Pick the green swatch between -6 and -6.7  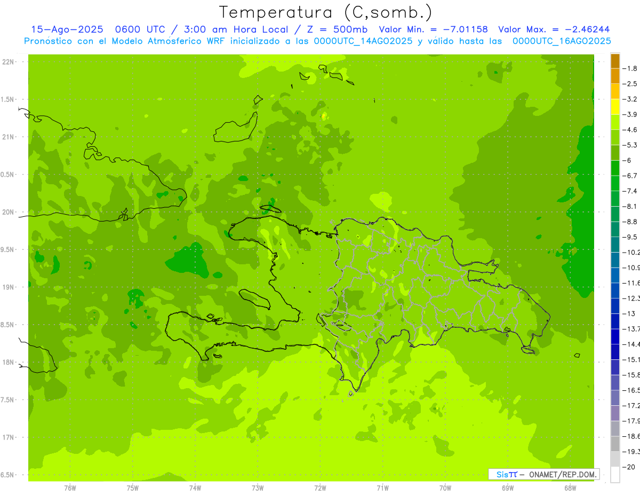point(615,168)
